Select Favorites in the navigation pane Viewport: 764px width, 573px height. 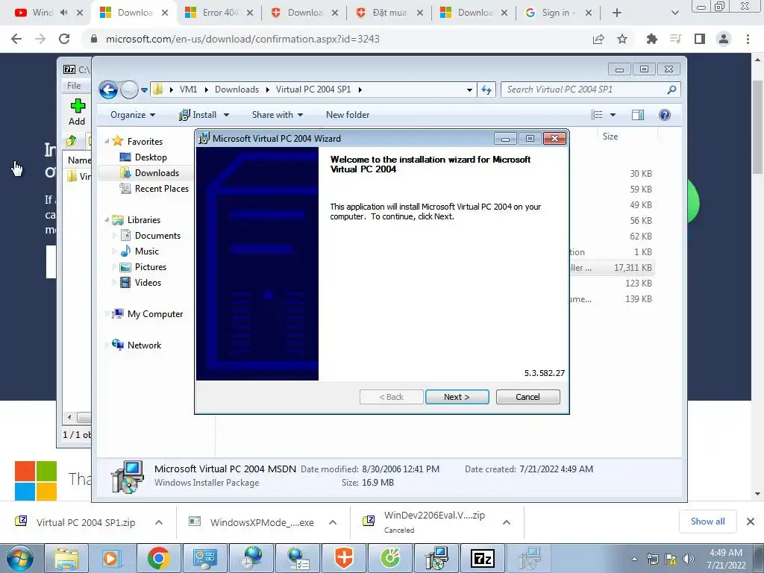click(144, 142)
